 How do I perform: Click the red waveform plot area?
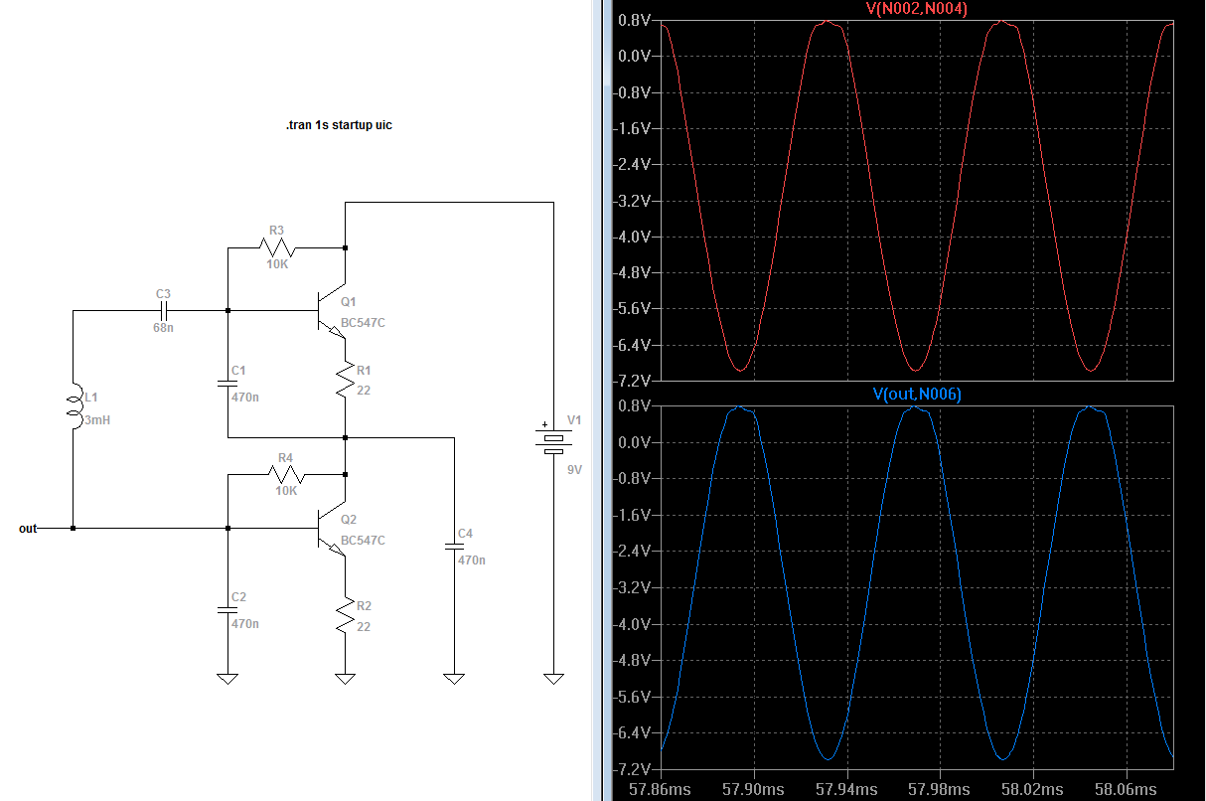[917, 200]
